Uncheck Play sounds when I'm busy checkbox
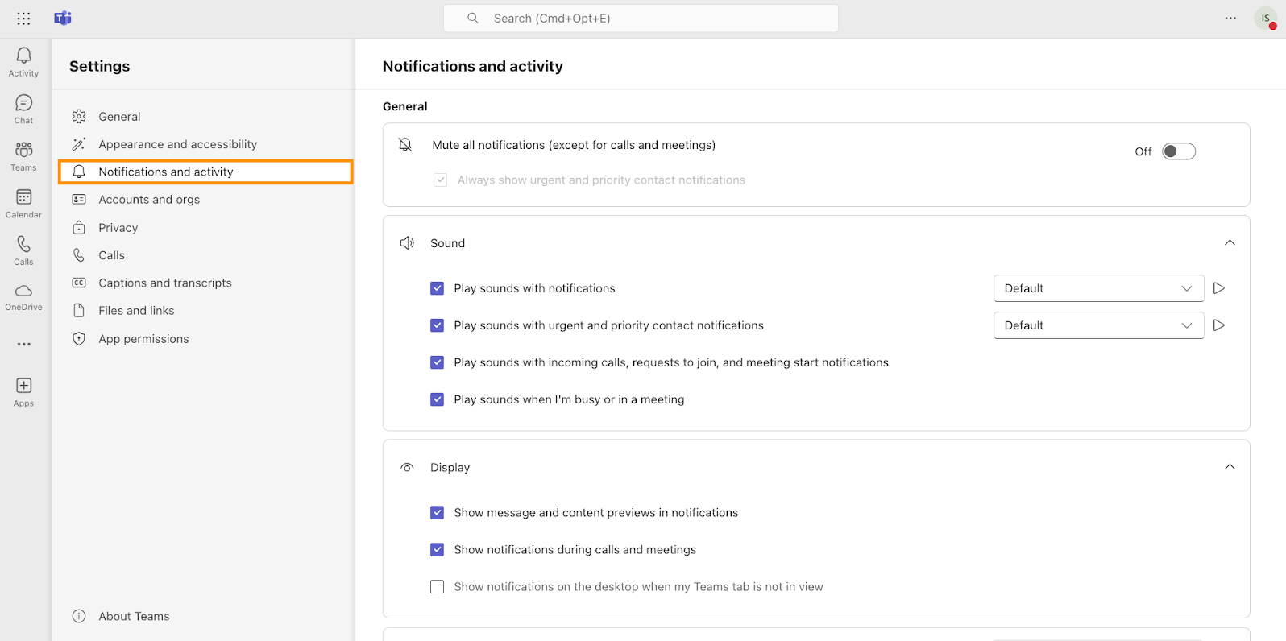Viewport: 1286px width, 641px height. pyautogui.click(x=438, y=399)
